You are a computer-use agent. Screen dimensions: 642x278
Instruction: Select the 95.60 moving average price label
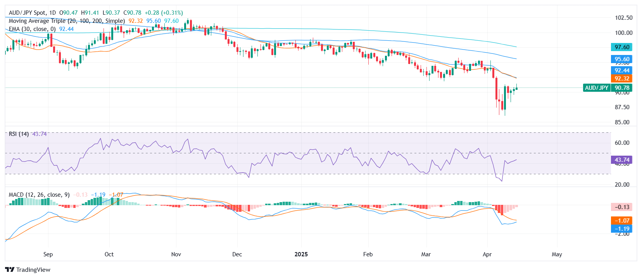pos(621,59)
